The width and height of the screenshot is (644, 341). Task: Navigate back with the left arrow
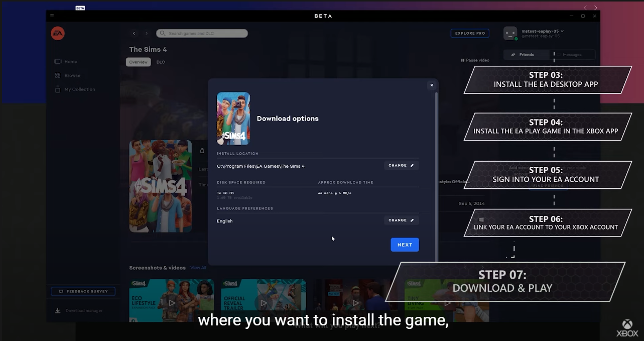(134, 33)
